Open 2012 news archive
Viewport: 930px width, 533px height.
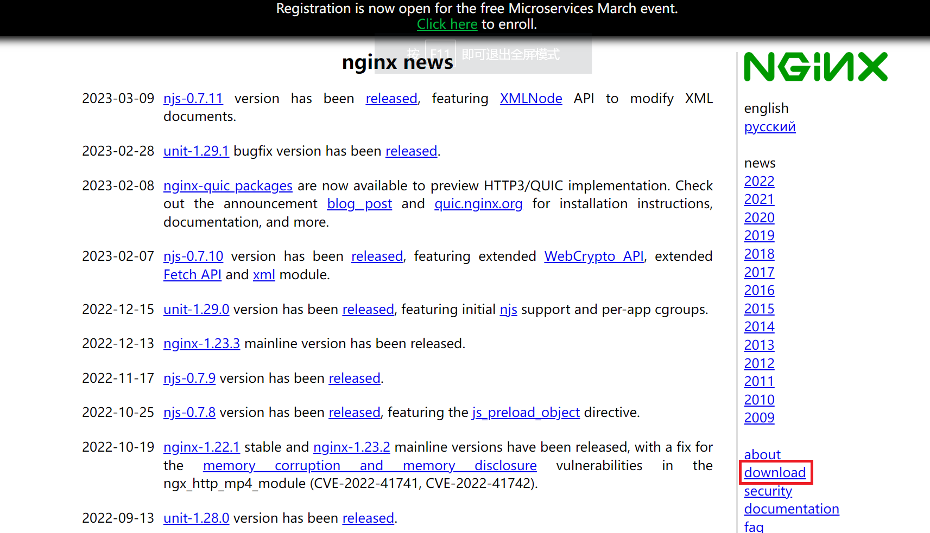pos(759,364)
